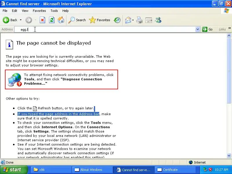This screenshot has height=174, width=232.
Task: Open the Back history dropdown arrow
Action: coord(21,20)
